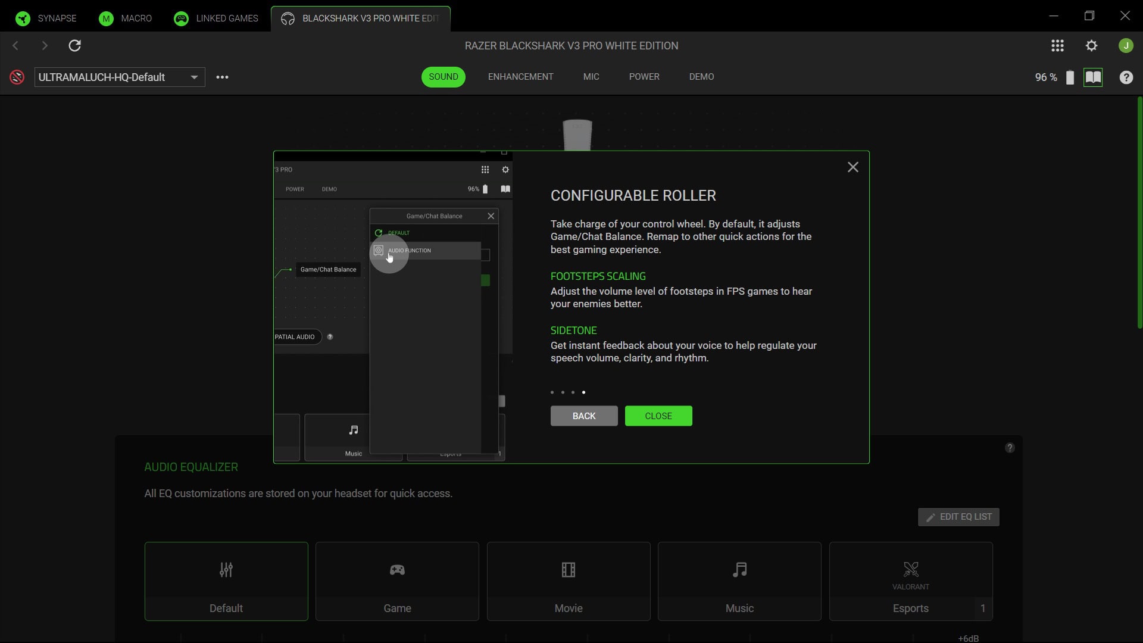
Task: Click the Back button in the dialog
Action: tap(584, 416)
